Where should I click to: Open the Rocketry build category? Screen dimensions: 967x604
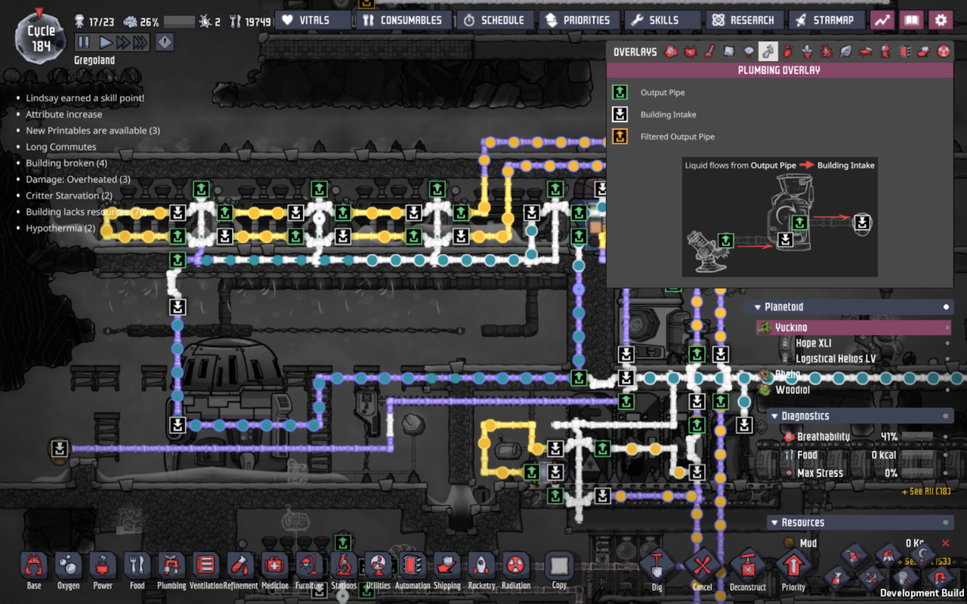pos(481,570)
